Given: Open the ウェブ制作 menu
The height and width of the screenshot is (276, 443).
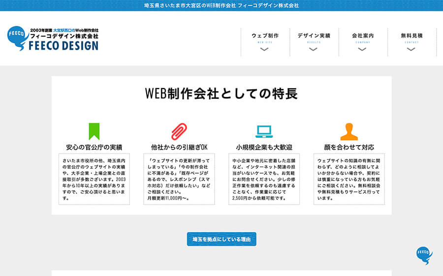Looking at the screenshot, I should click(x=265, y=36).
